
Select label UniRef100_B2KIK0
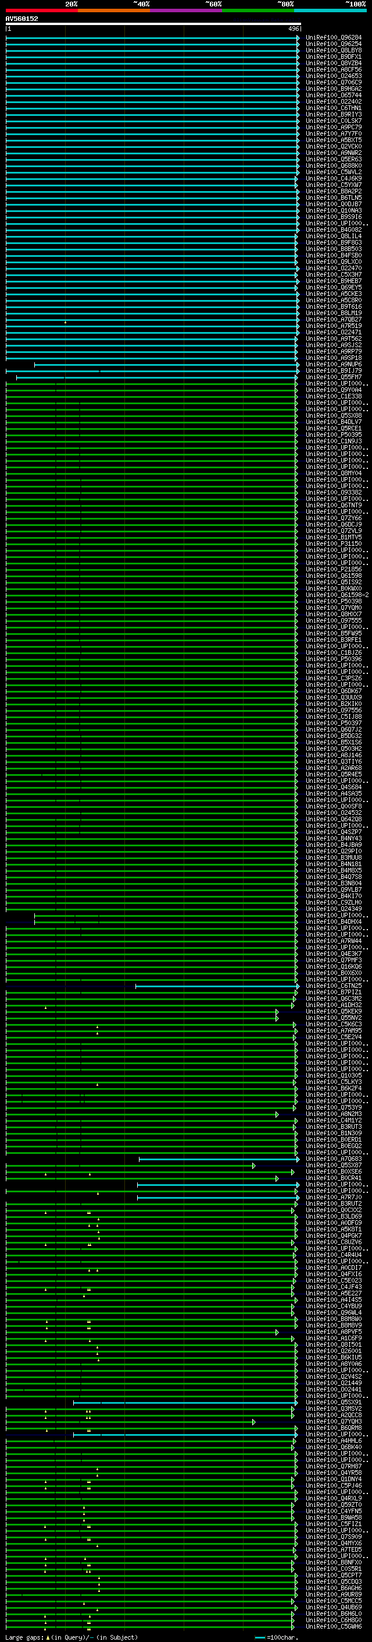pyautogui.click(x=333, y=704)
